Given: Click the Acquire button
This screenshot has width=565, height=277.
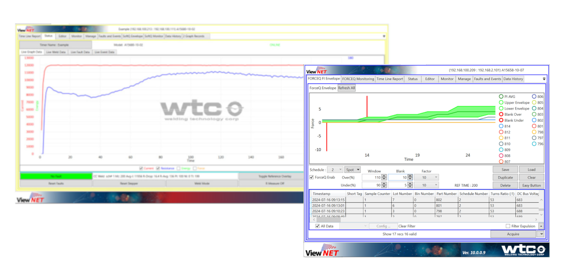Looking at the screenshot, I should [513, 234].
